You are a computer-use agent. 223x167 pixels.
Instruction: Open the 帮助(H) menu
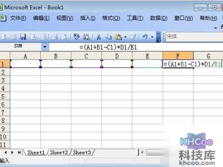(208, 18)
